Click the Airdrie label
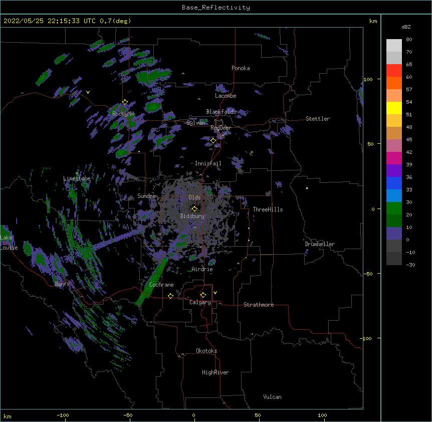 pyautogui.click(x=202, y=269)
